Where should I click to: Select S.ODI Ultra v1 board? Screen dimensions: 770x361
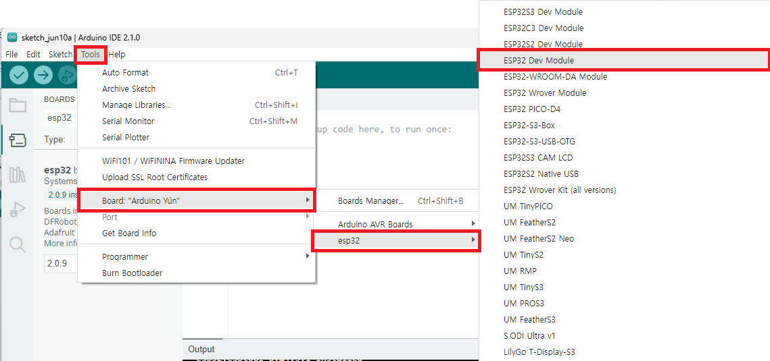(624, 335)
